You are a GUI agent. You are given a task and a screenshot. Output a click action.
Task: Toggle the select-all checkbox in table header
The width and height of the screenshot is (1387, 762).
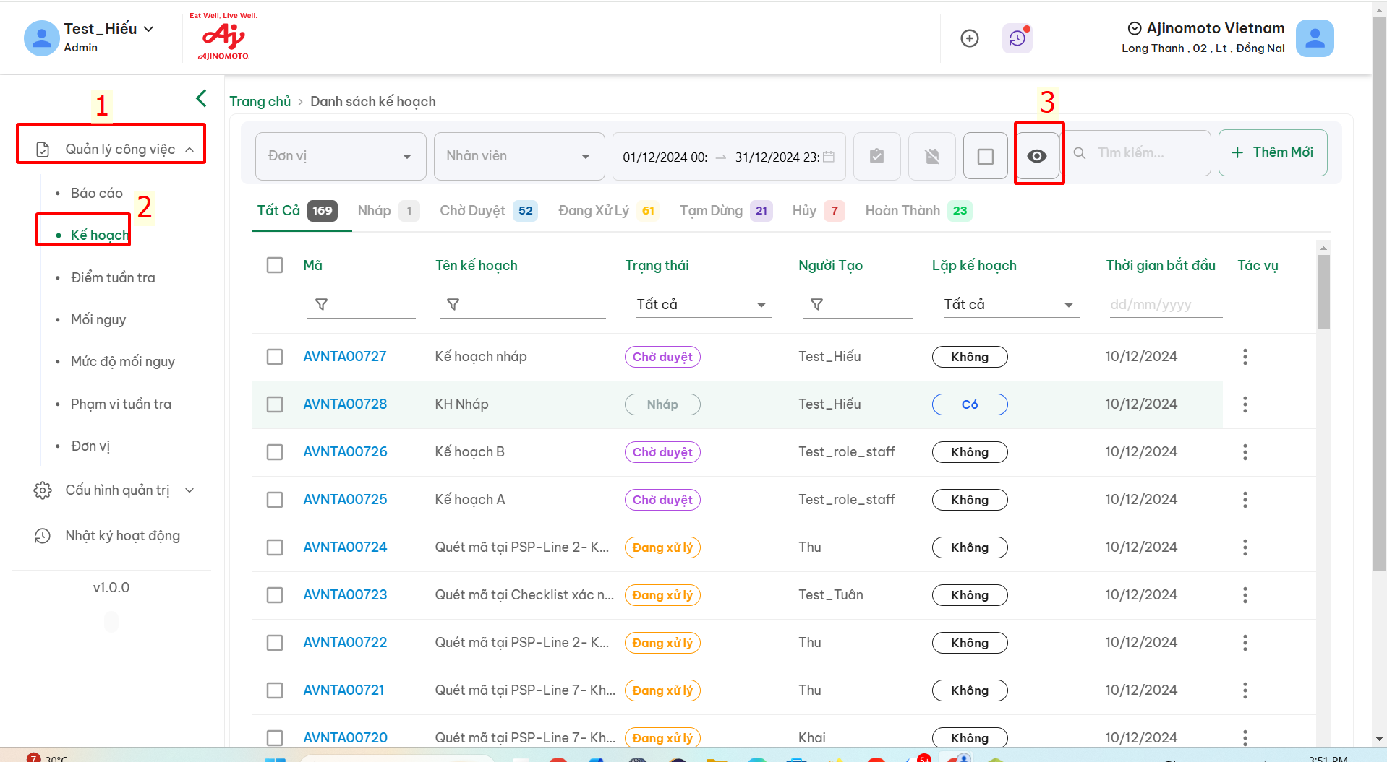tap(275, 265)
